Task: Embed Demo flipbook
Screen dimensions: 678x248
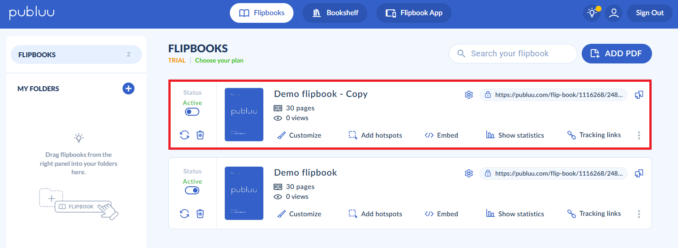Action: point(441,214)
